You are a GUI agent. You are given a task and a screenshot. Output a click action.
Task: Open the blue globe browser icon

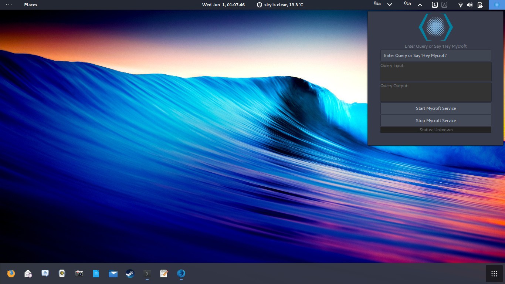[181, 274]
